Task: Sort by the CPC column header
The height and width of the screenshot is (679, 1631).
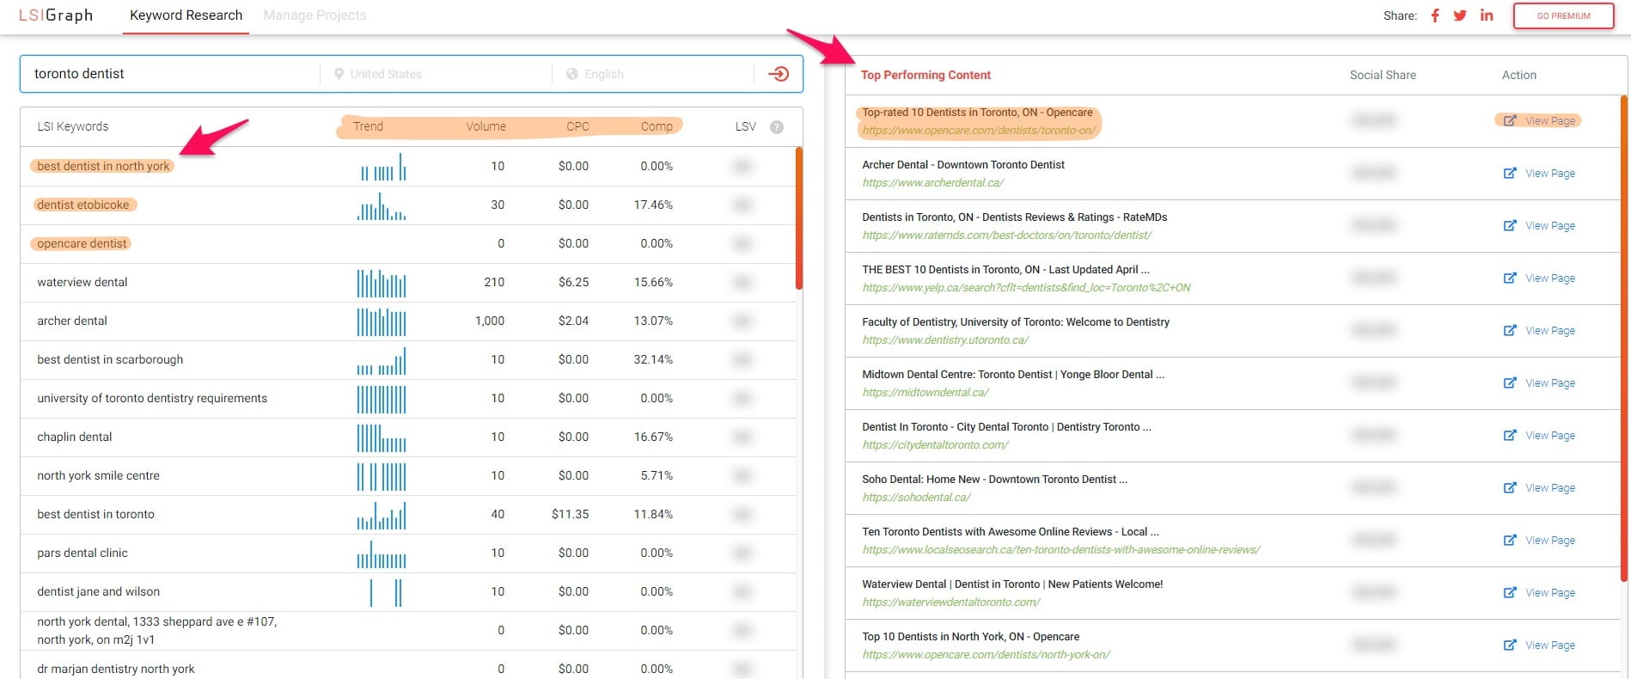Action: click(x=577, y=126)
